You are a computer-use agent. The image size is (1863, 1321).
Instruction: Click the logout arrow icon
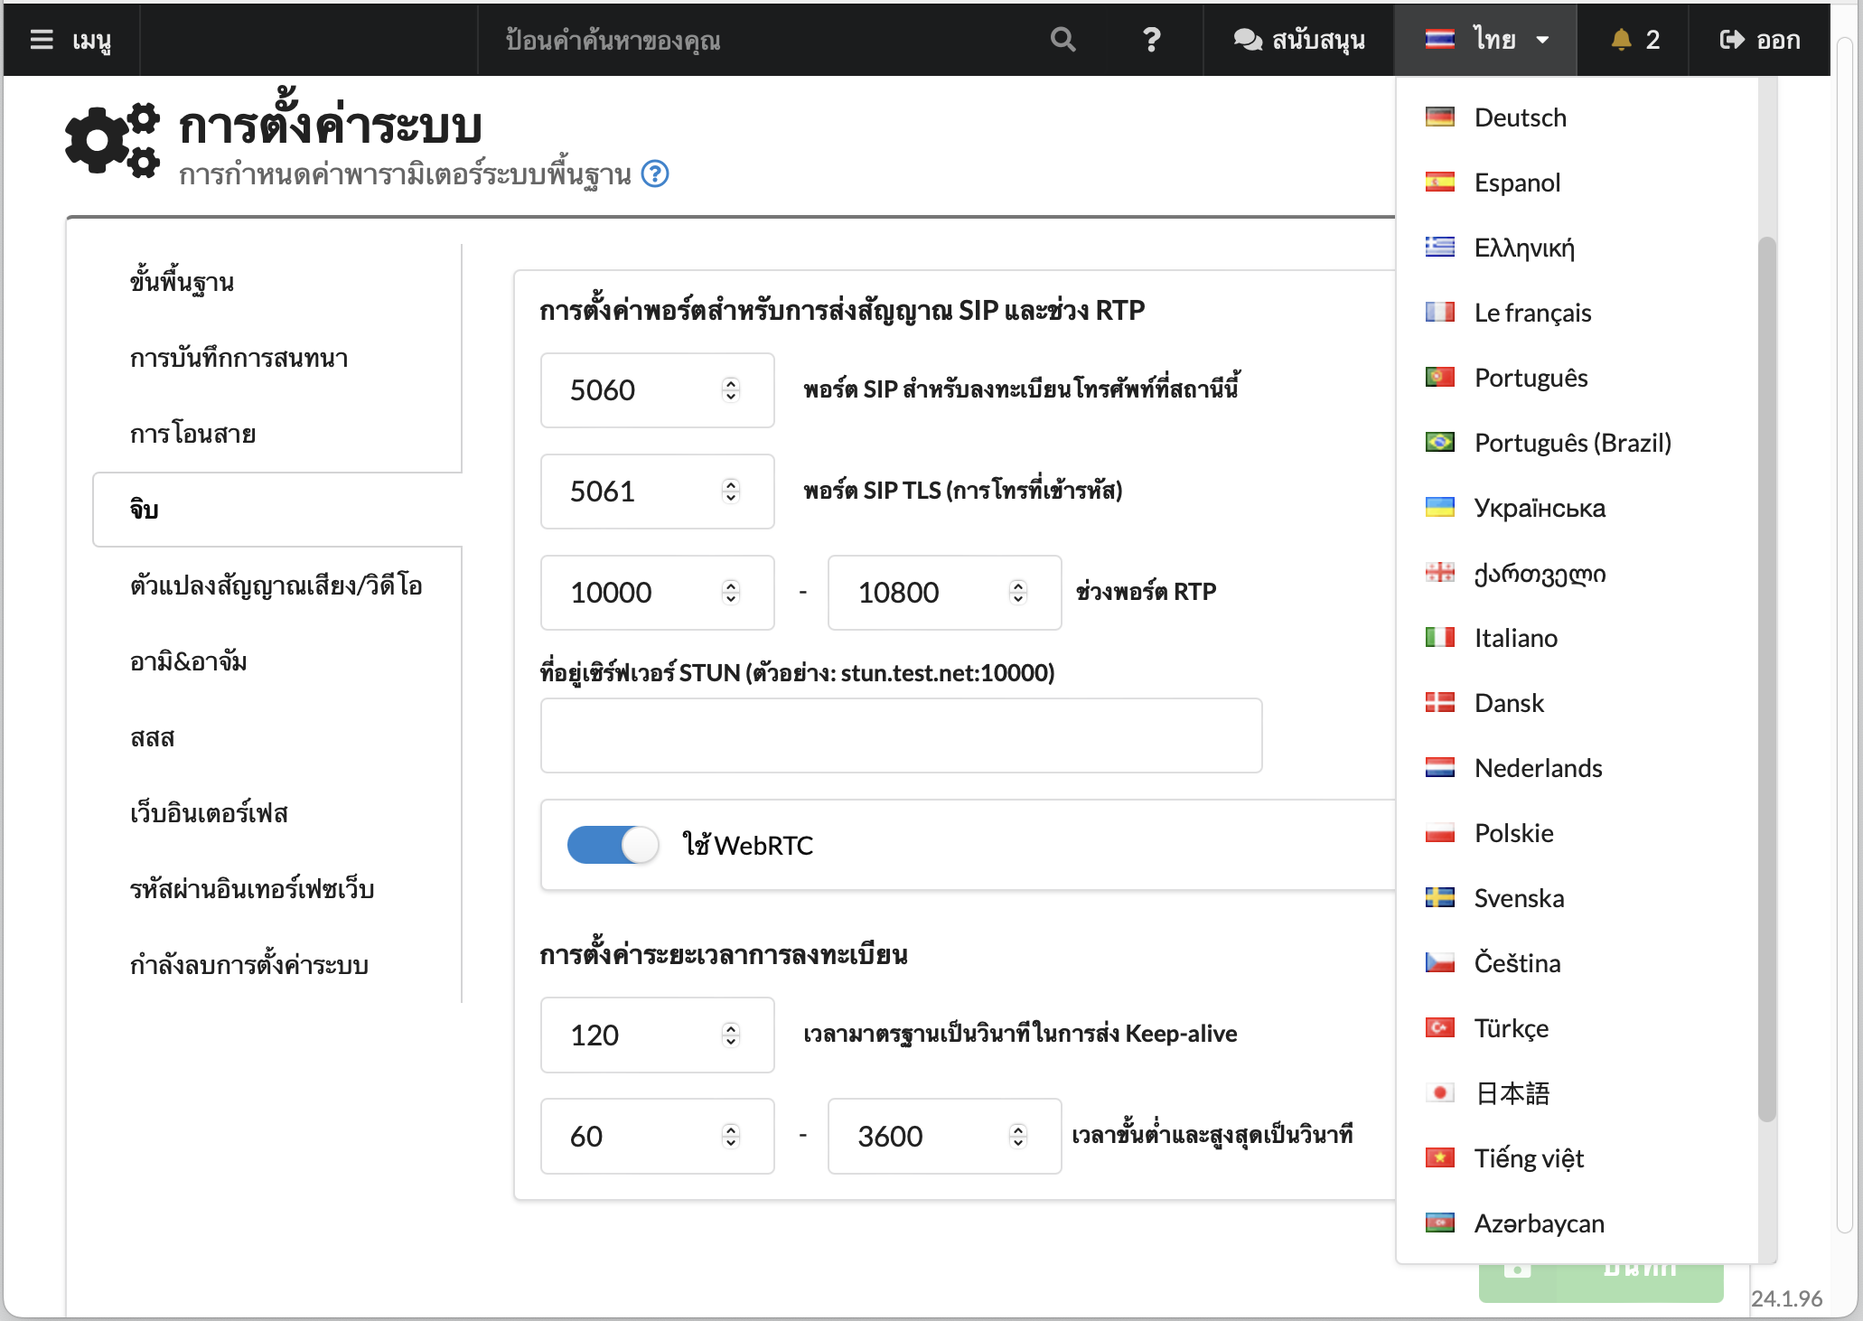(1731, 40)
